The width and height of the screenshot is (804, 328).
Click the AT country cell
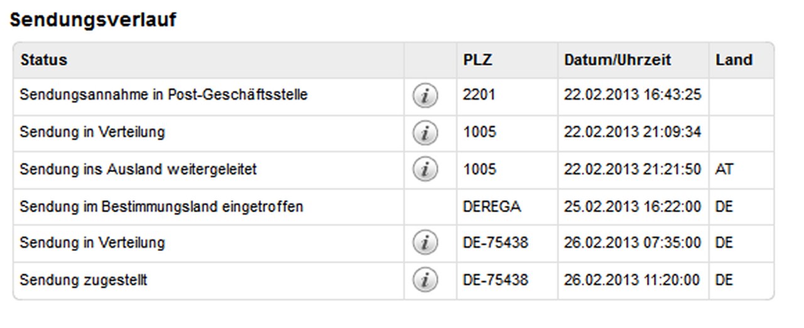(724, 169)
